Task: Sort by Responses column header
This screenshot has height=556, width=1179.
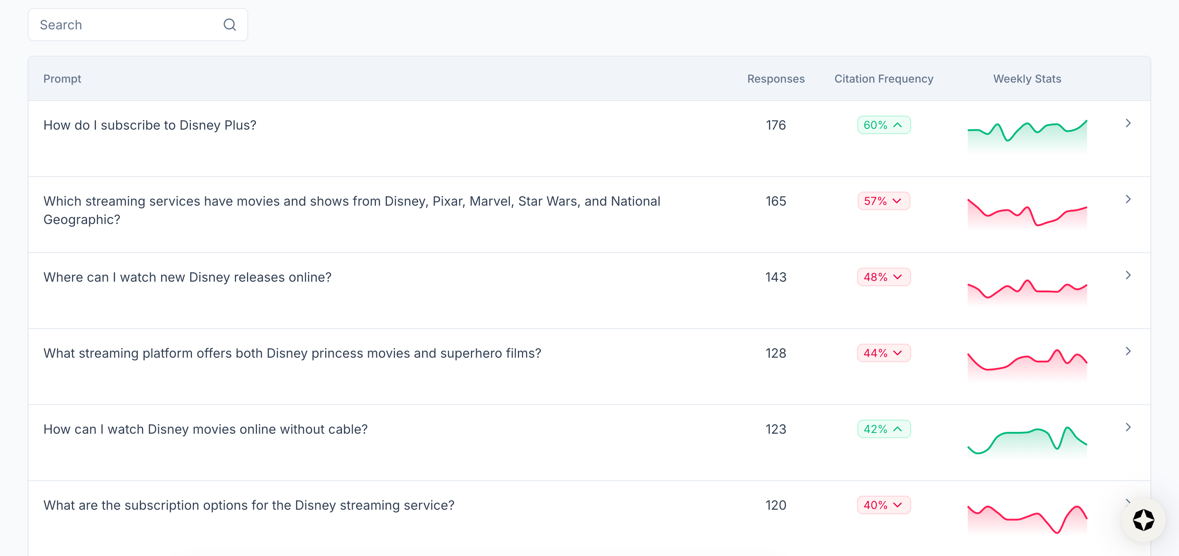Action: coord(775,79)
